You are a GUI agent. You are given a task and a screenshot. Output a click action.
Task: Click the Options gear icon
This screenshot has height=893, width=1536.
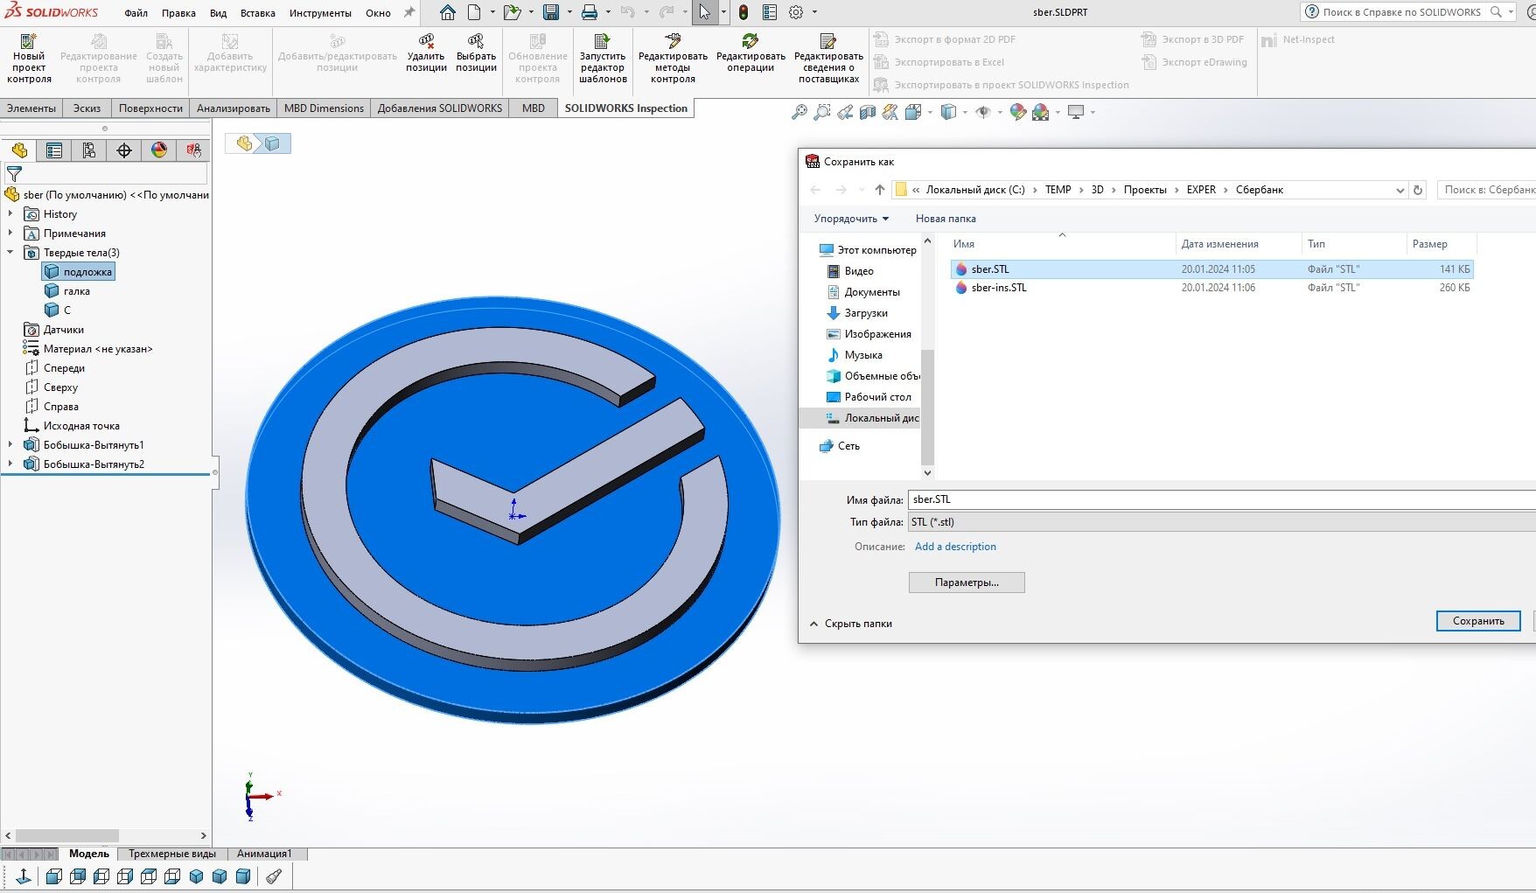796,12
